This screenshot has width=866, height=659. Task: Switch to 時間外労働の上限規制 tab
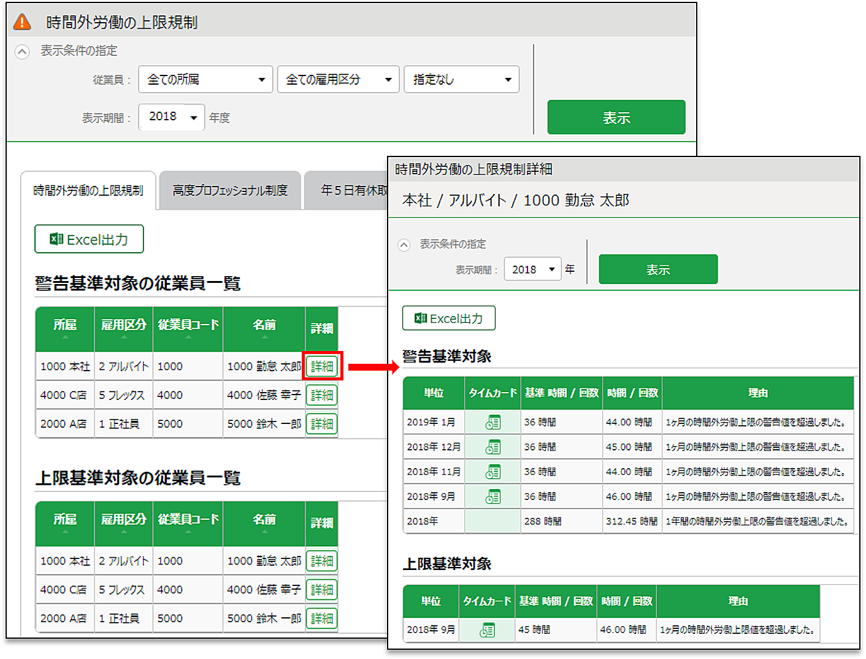click(88, 191)
